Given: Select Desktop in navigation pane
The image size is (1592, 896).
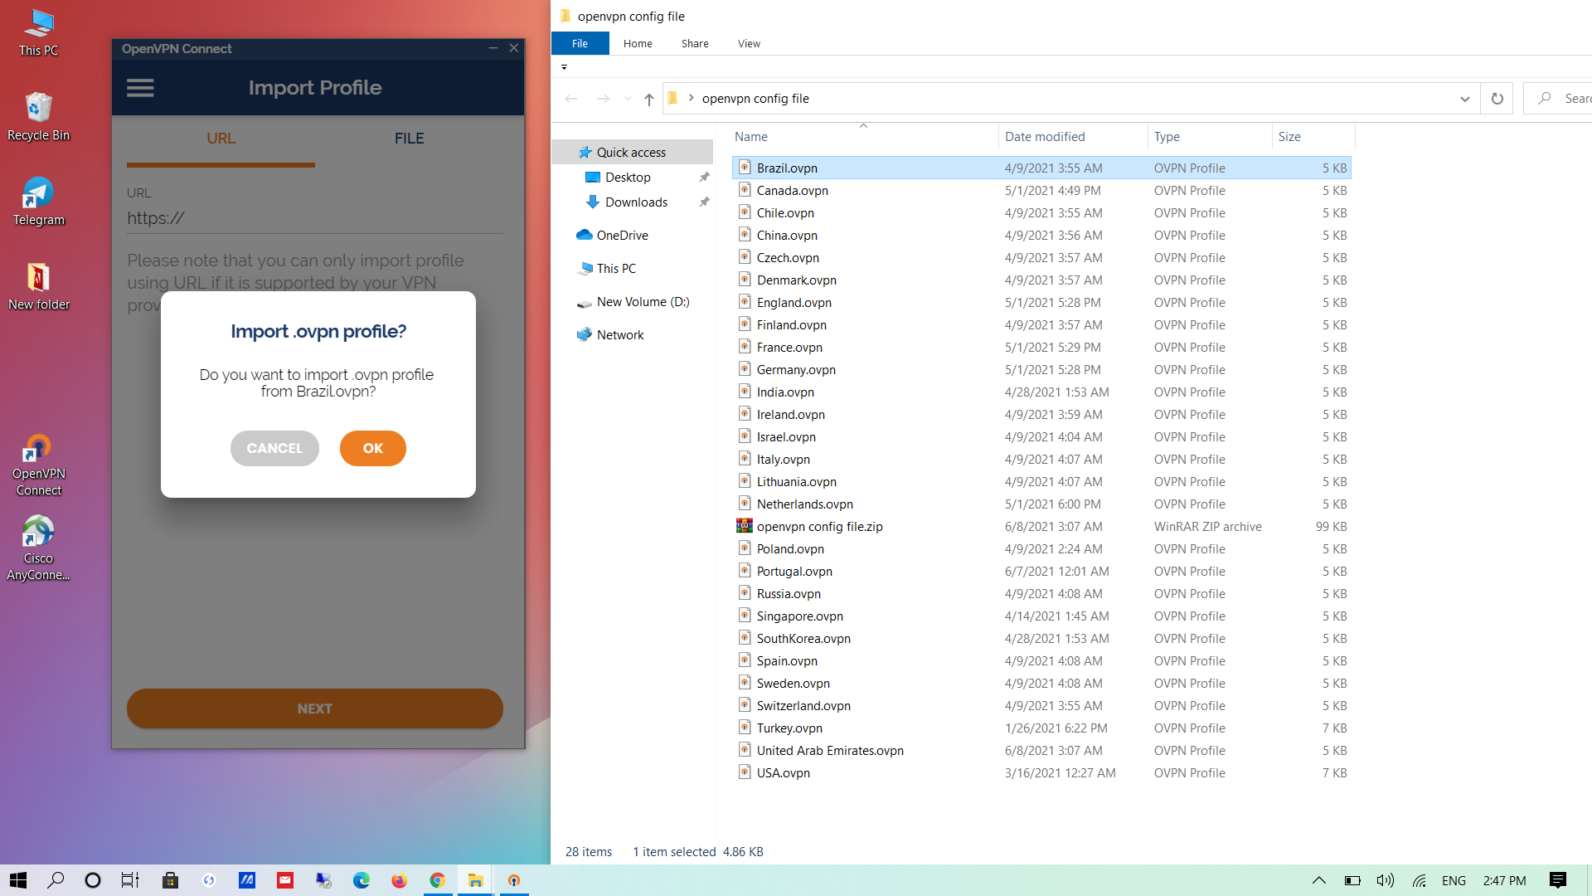Looking at the screenshot, I should [x=628, y=177].
